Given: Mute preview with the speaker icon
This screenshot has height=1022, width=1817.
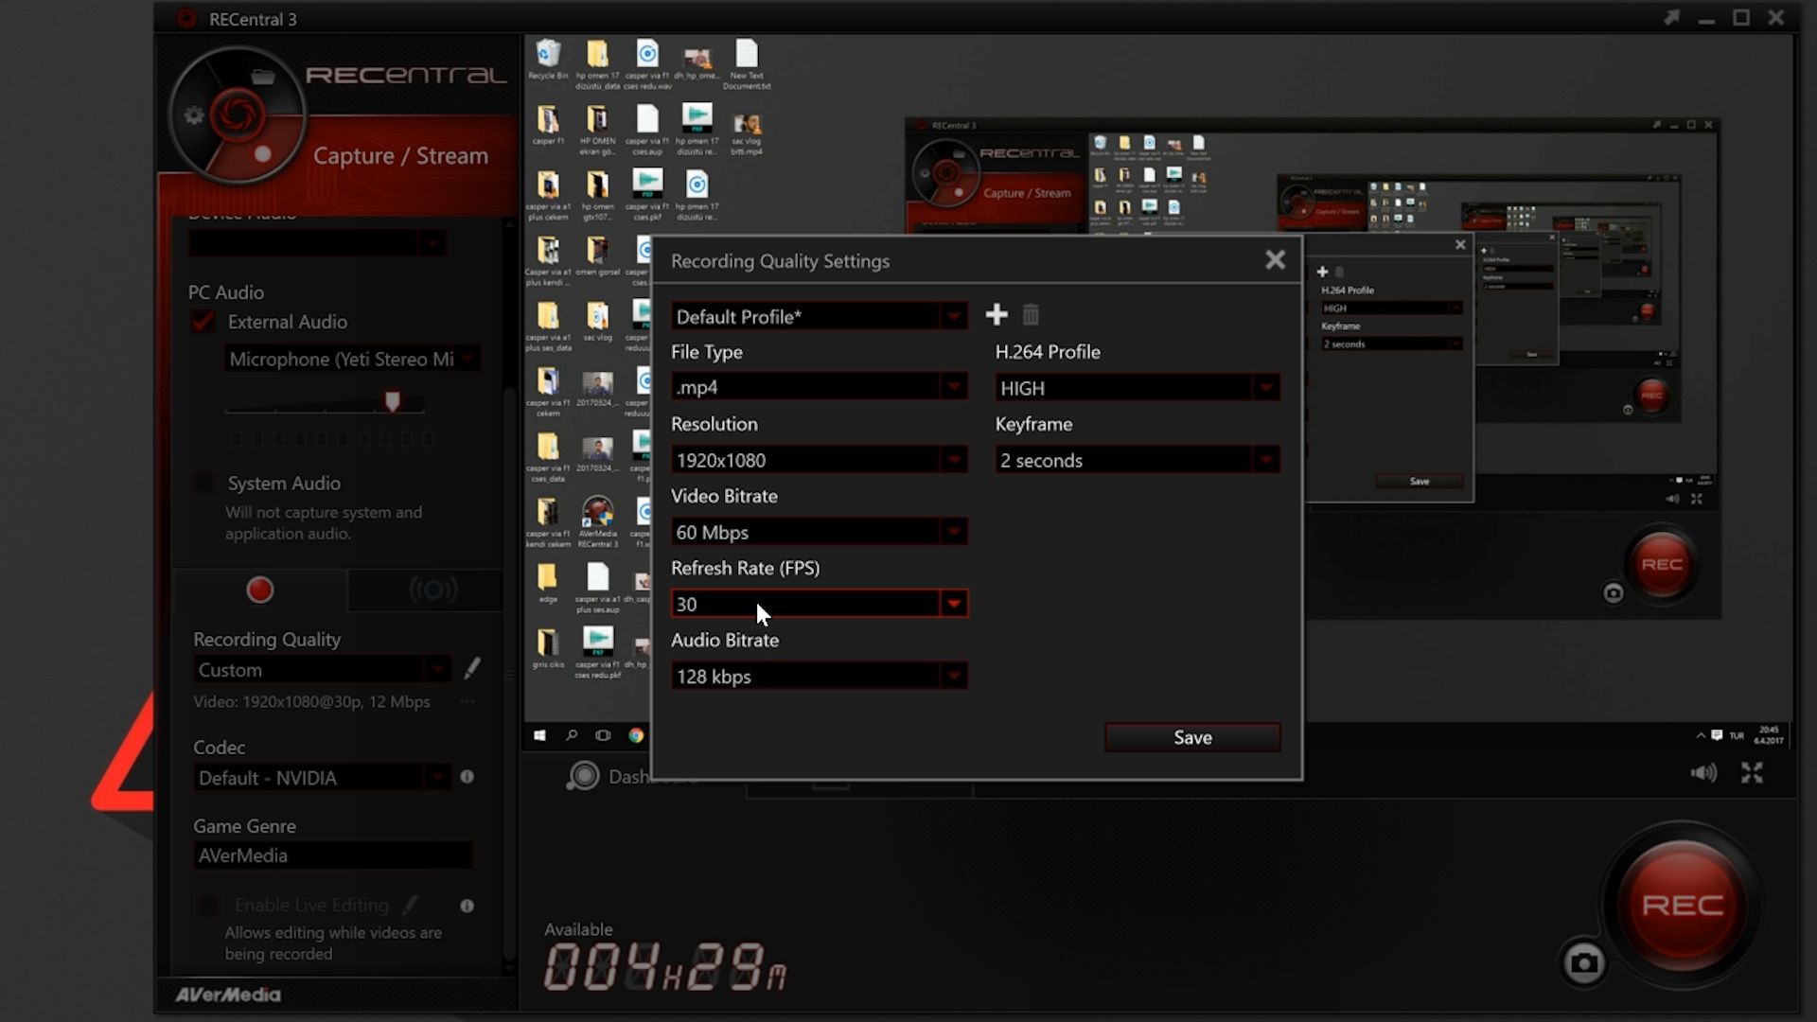Looking at the screenshot, I should pos(1703,773).
